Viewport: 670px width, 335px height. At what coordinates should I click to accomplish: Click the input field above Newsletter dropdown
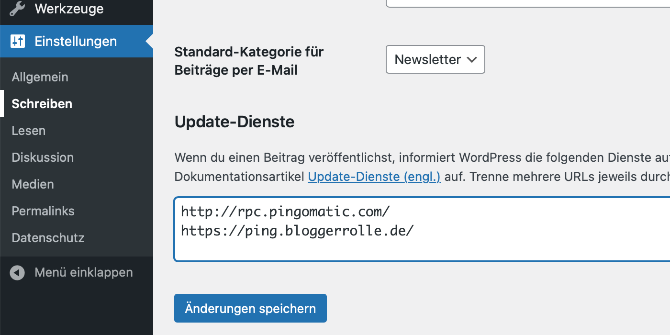click(528, 3)
